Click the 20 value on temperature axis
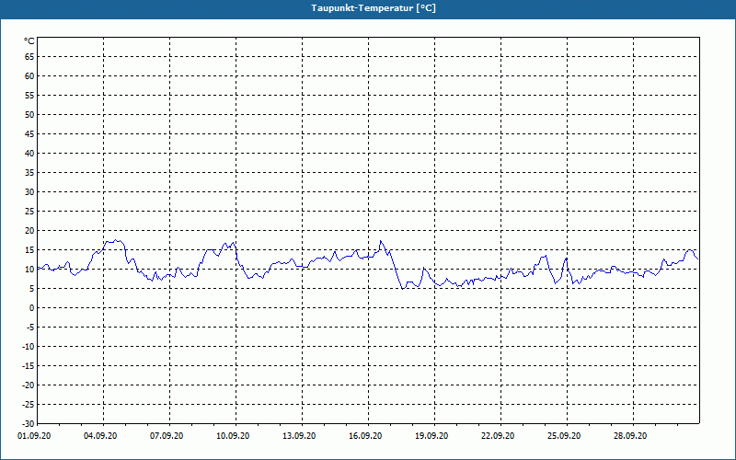 tap(29, 231)
